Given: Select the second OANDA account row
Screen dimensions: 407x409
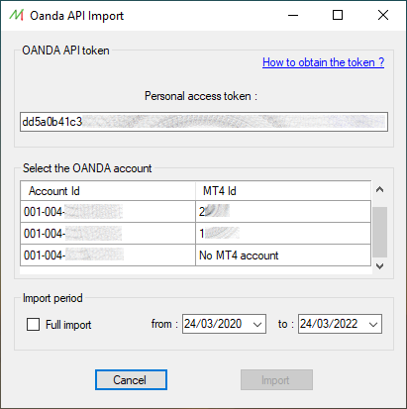Looking at the screenshot, I should tap(195, 234).
